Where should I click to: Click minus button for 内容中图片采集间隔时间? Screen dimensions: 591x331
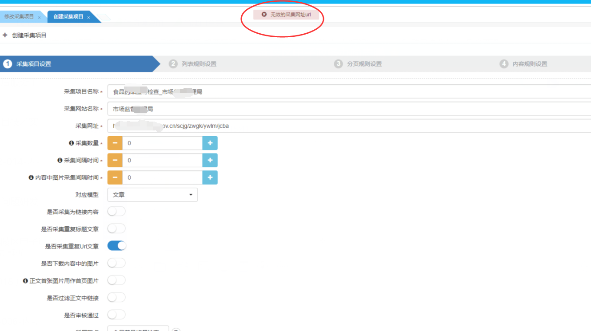point(115,177)
